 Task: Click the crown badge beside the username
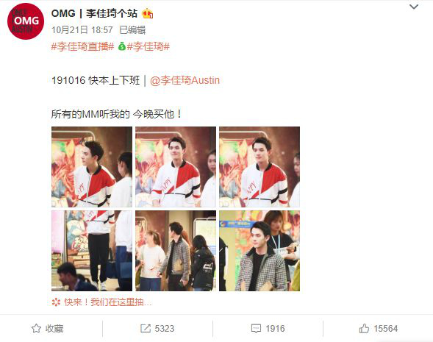[x=148, y=13]
